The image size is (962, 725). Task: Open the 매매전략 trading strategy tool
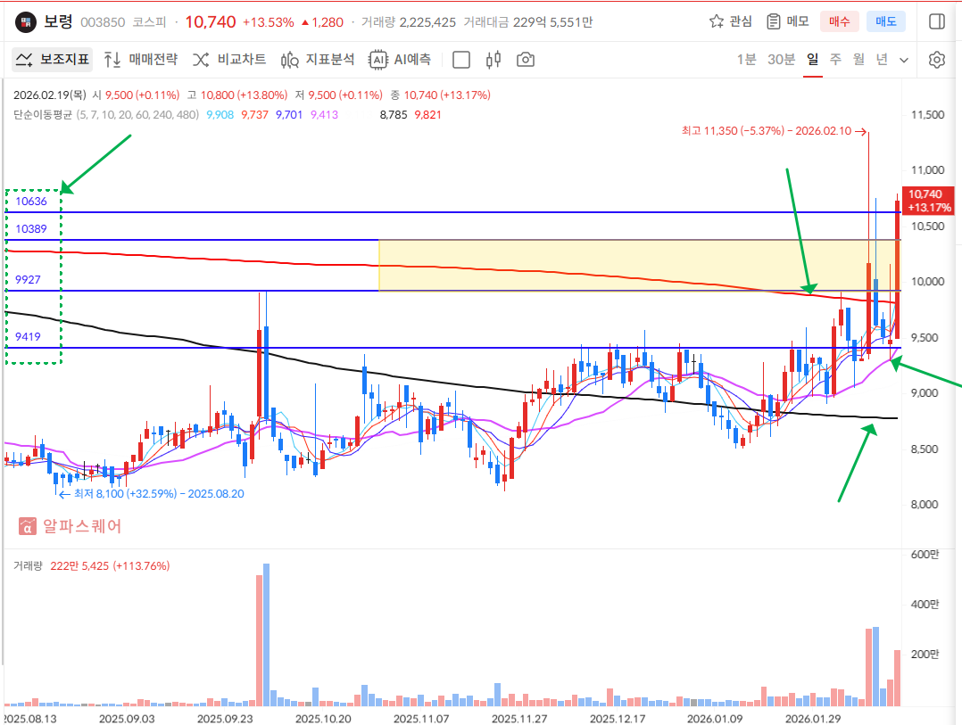pos(141,60)
